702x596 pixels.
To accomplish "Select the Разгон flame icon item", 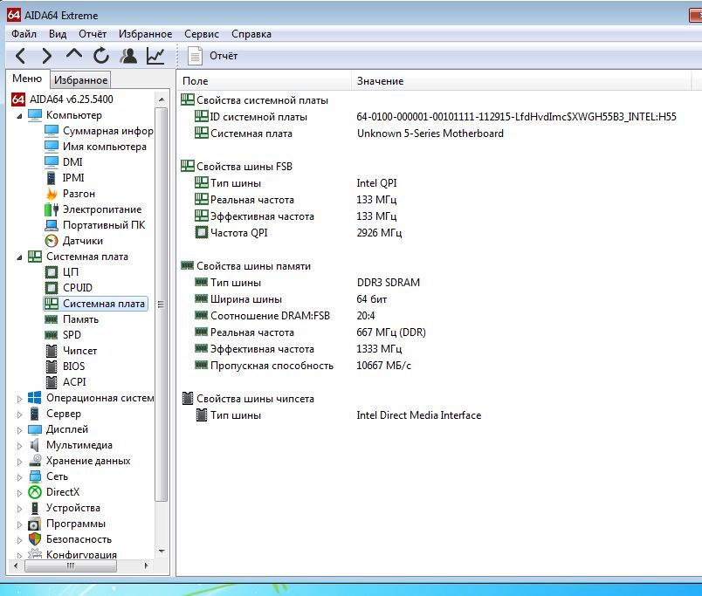I will (79, 194).
